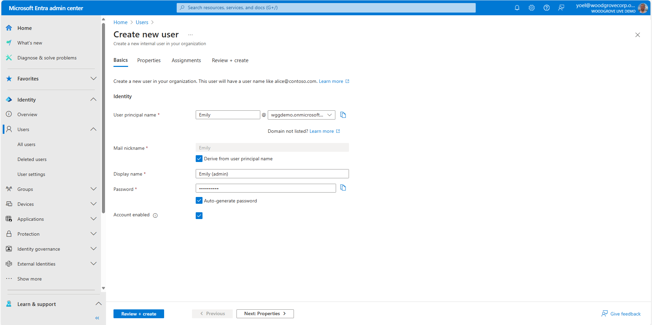
Task: Click the Next: Properties button
Action: click(265, 314)
